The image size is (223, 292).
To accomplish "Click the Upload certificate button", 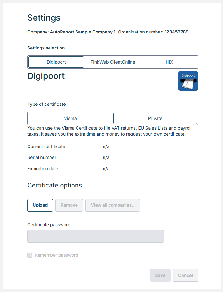I will 40,205.
